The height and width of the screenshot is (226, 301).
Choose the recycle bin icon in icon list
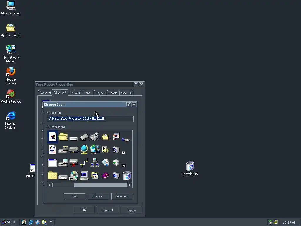tap(127, 176)
